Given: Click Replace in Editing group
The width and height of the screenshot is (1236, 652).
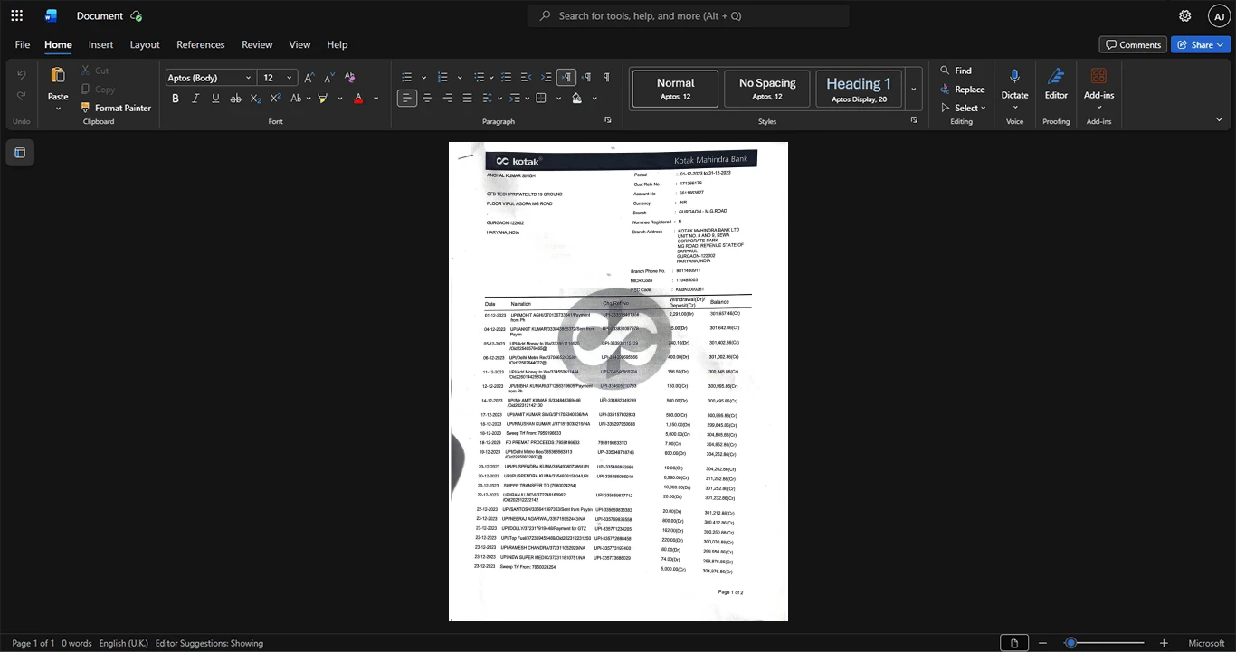Looking at the screenshot, I should point(962,90).
